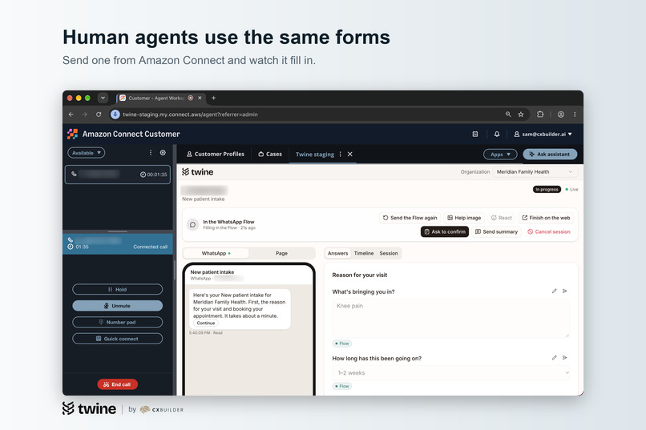Open the tab search chevron in title bar
646x430 pixels.
coord(103,98)
